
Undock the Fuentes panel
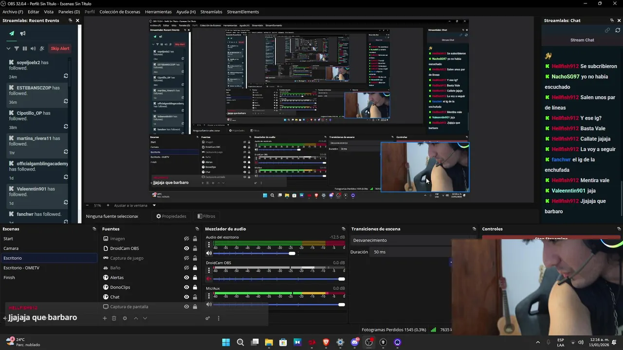tap(197, 229)
